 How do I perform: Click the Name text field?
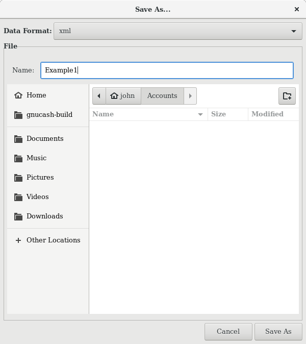[x=167, y=70]
